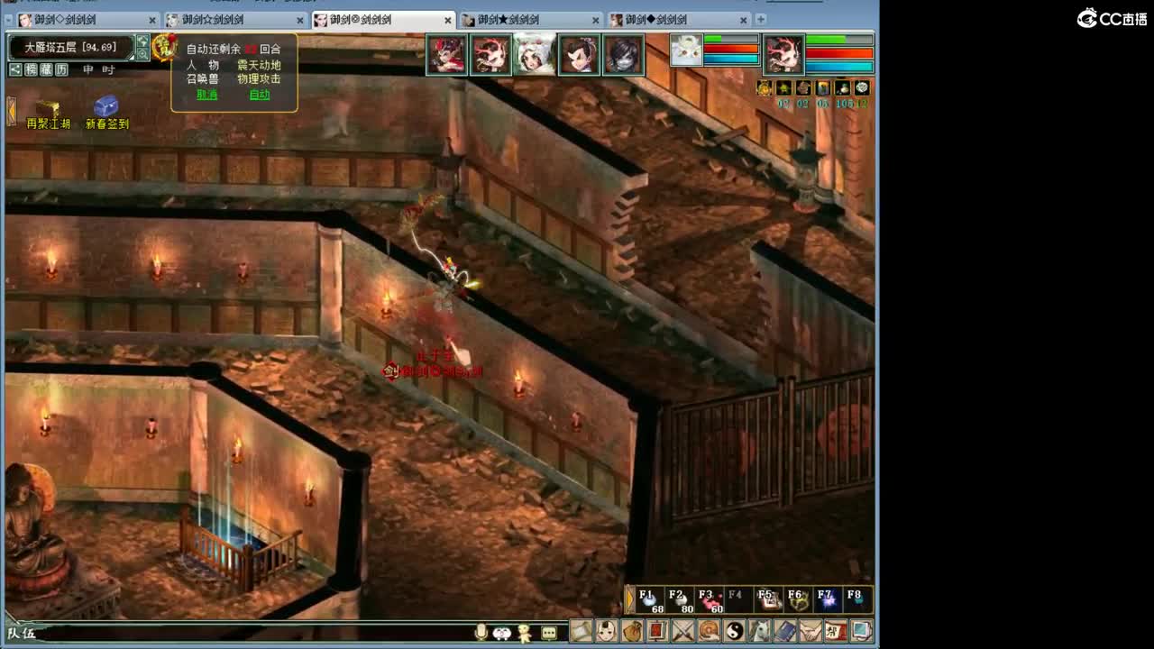Click the player's blue mana bar

coord(839,67)
